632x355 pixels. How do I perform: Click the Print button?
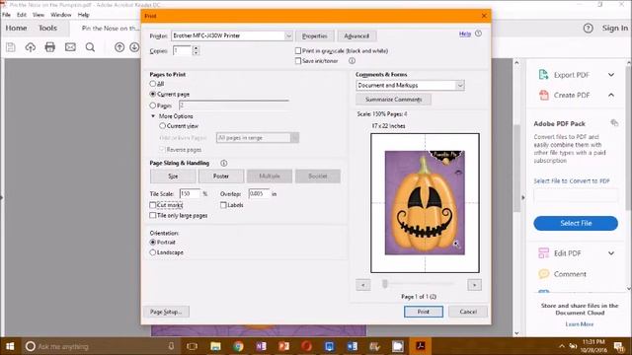point(424,312)
